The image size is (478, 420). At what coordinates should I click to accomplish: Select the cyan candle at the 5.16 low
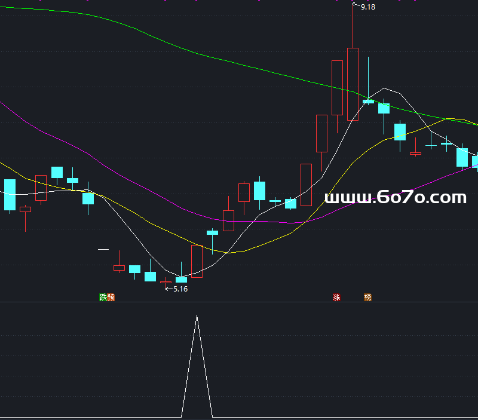[x=181, y=279]
